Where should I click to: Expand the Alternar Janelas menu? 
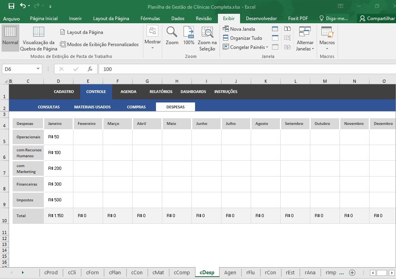tap(305, 39)
